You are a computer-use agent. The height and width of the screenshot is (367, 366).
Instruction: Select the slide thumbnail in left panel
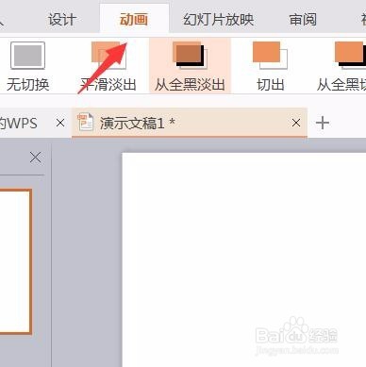(x=16, y=261)
